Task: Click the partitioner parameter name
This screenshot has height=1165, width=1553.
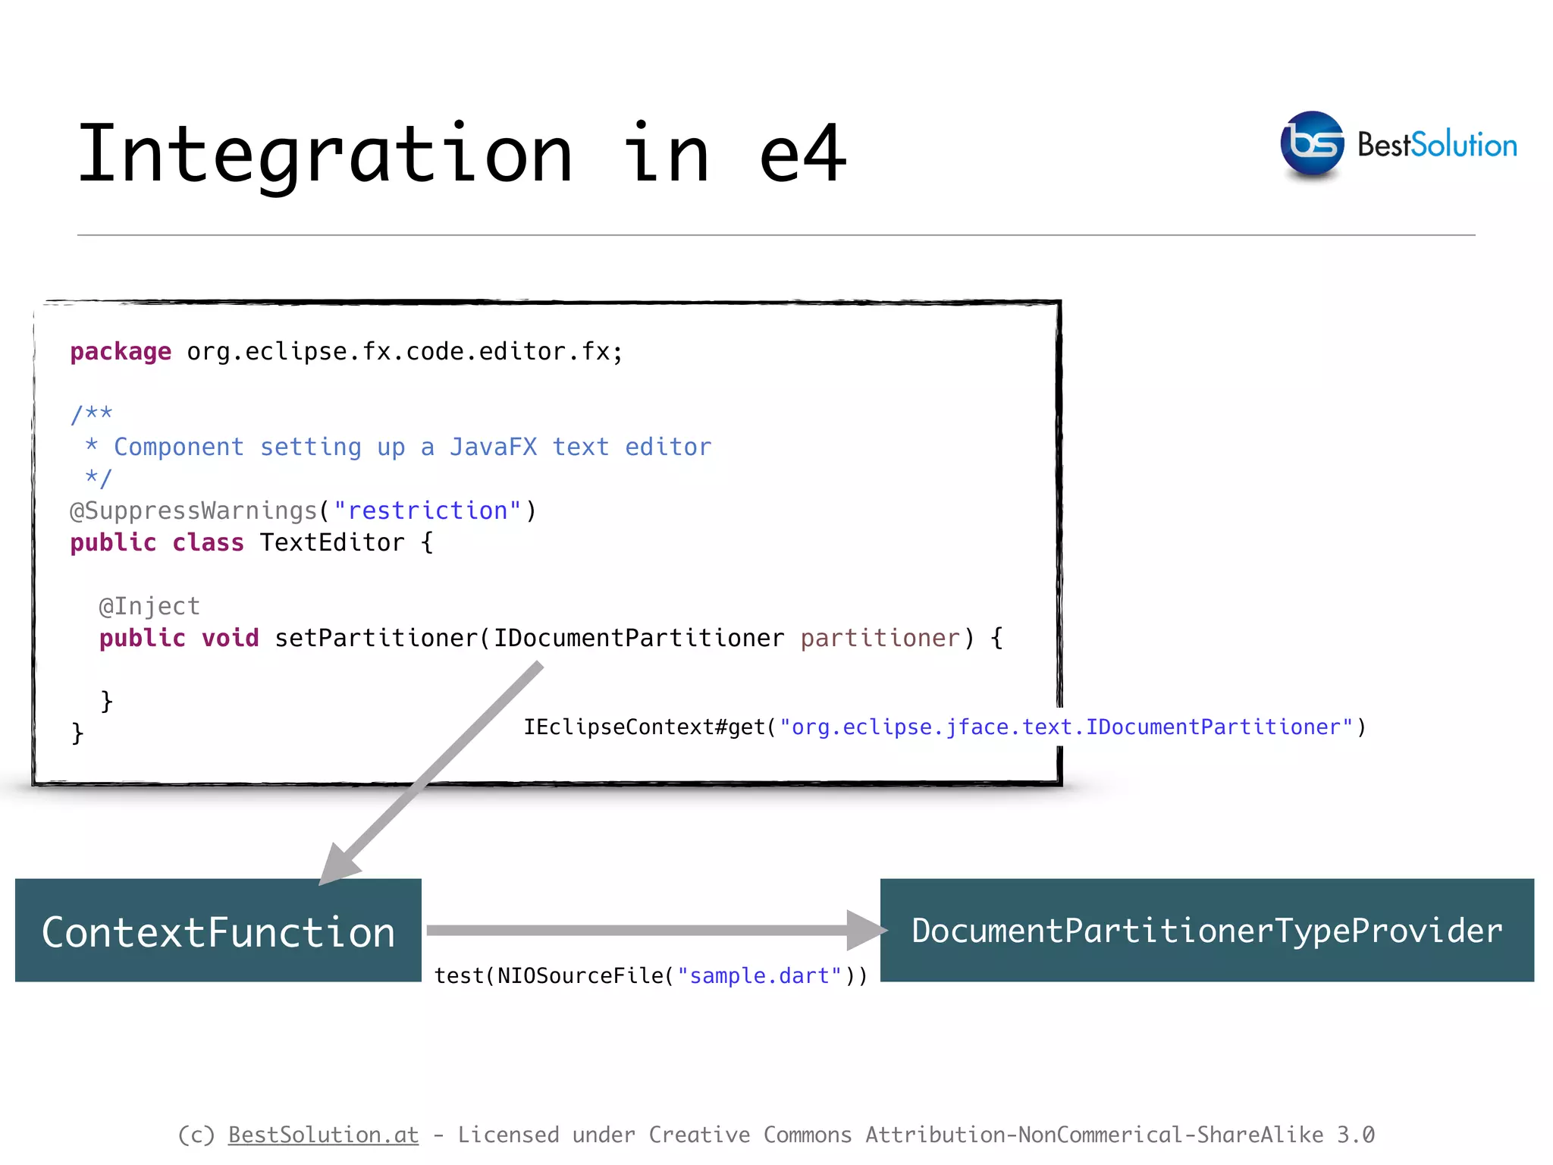Action: point(880,638)
